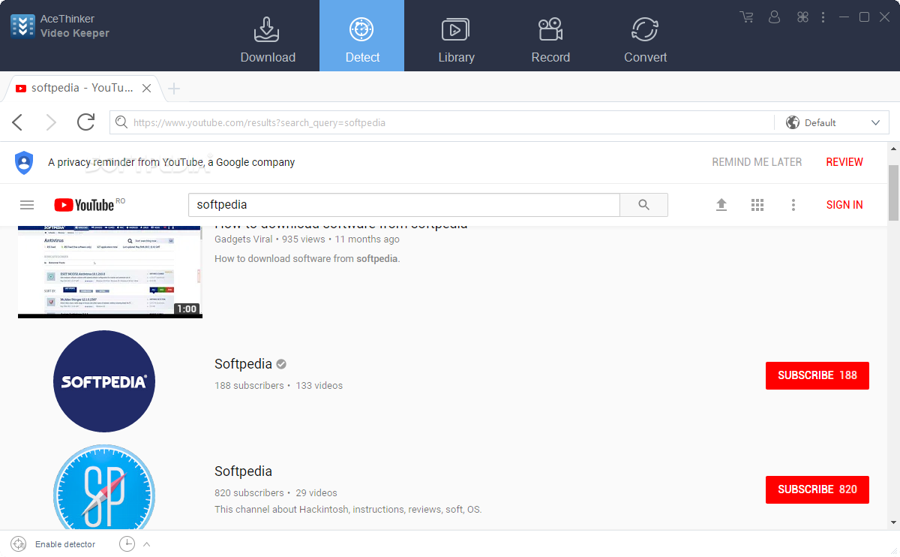Add a new browser tab

[x=174, y=89]
